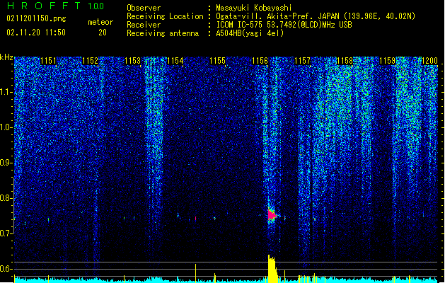
Task: Click the small magenta echo near 1154
Action: point(195,219)
